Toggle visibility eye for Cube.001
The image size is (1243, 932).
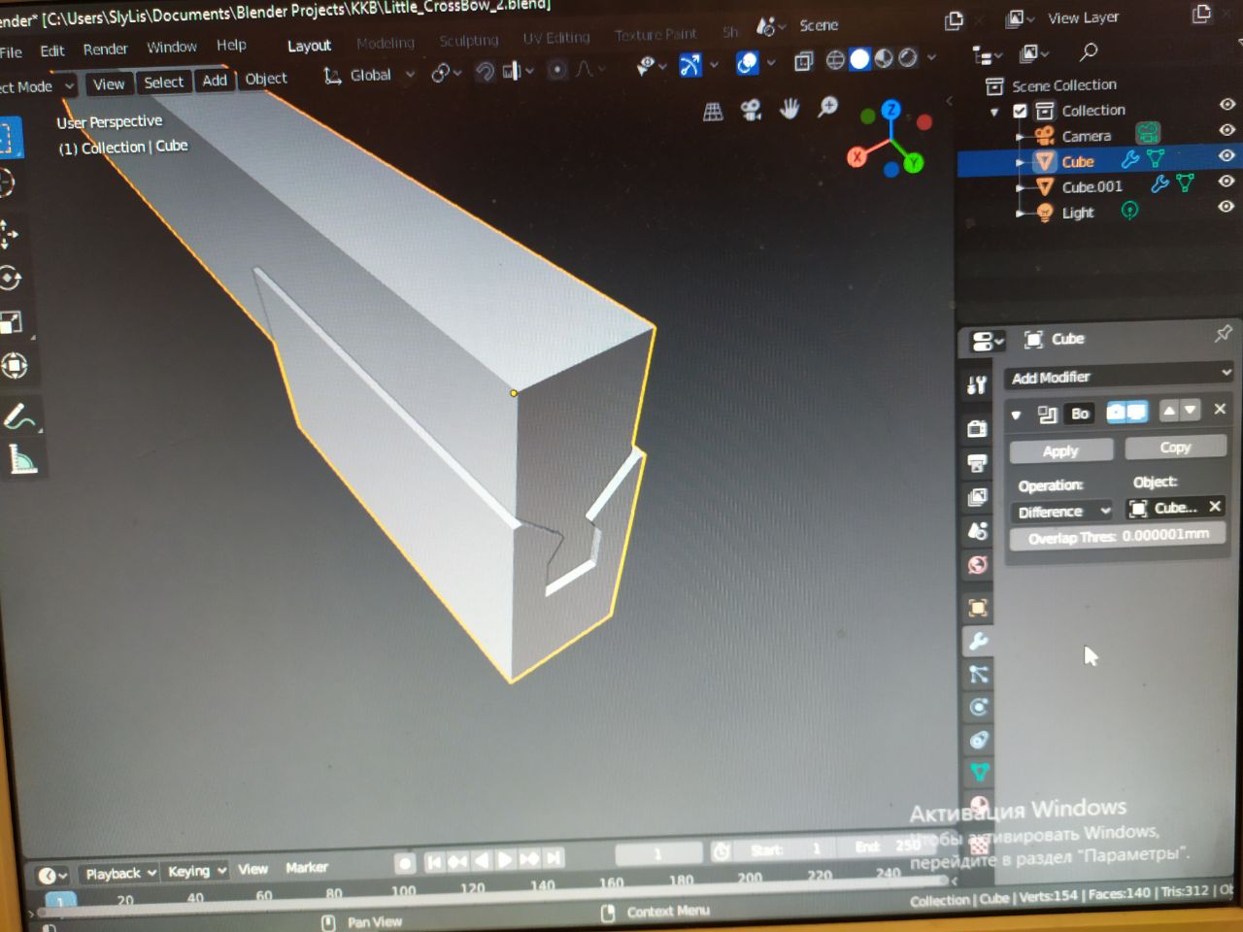(1227, 181)
